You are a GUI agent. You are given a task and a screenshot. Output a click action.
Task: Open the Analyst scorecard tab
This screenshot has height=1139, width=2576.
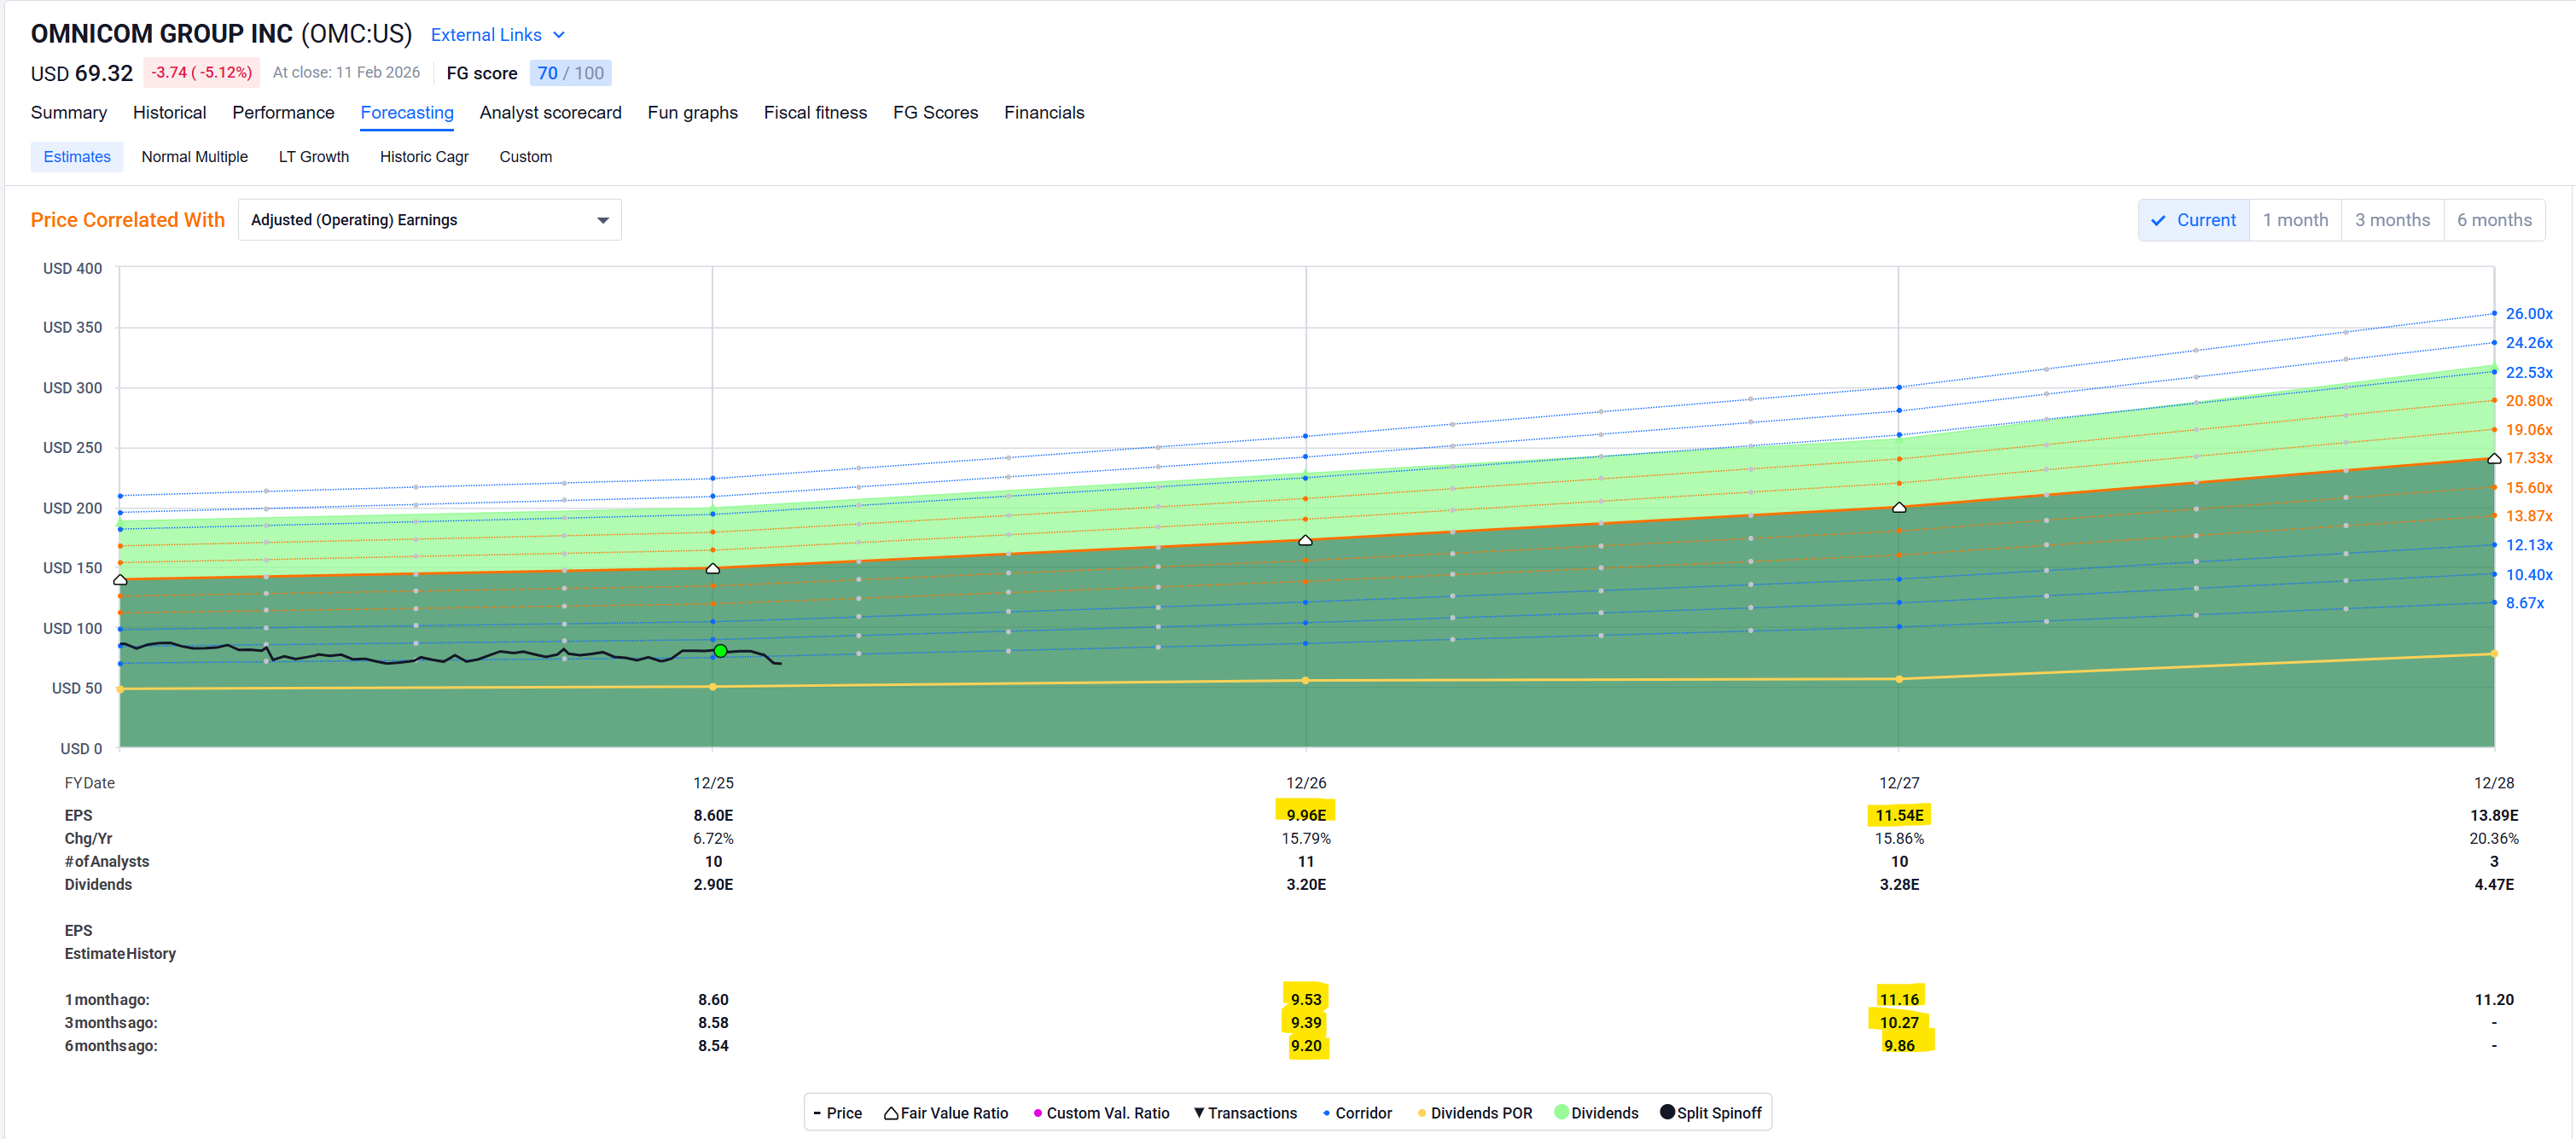[x=550, y=112]
